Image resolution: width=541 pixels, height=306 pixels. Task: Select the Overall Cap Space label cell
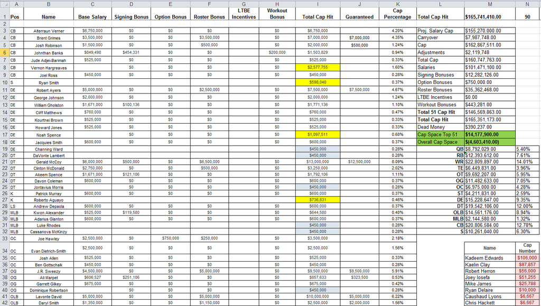[x=440, y=142]
